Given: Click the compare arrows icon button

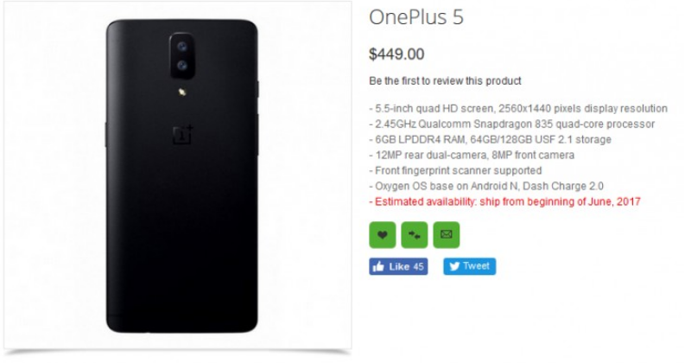Looking at the screenshot, I should click(x=415, y=234).
